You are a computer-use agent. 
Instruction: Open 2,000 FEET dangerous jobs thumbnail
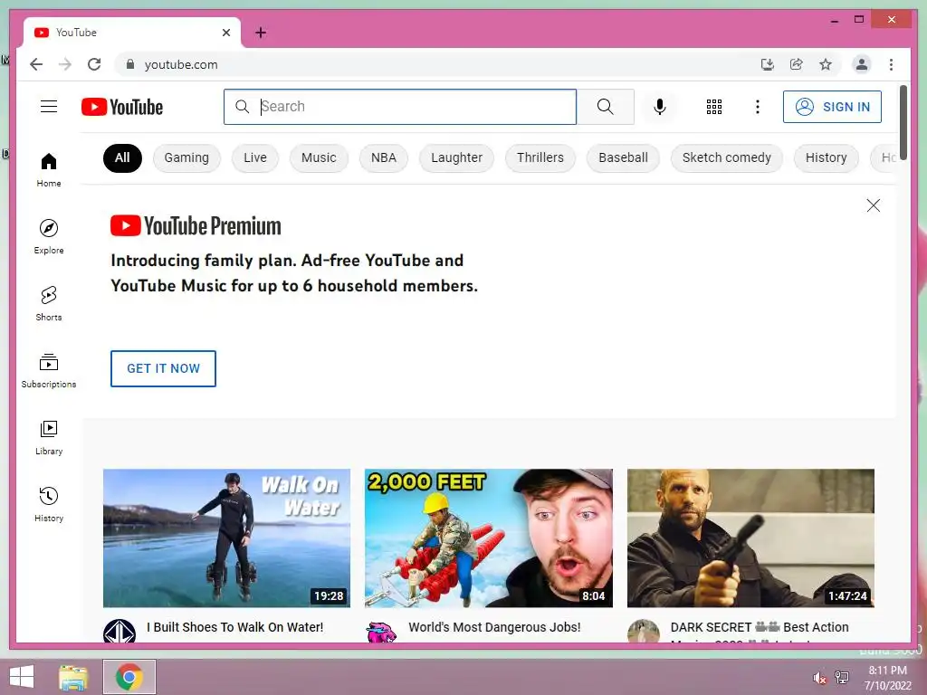pos(488,538)
